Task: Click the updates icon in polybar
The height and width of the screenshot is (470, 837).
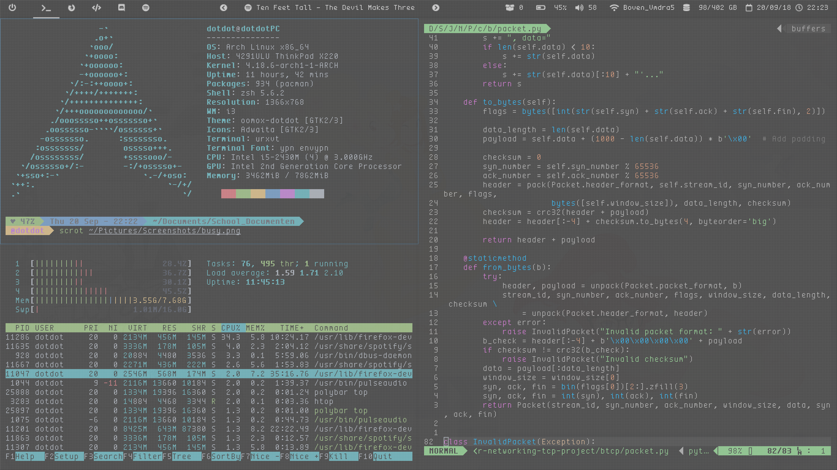Action: pyautogui.click(x=509, y=7)
